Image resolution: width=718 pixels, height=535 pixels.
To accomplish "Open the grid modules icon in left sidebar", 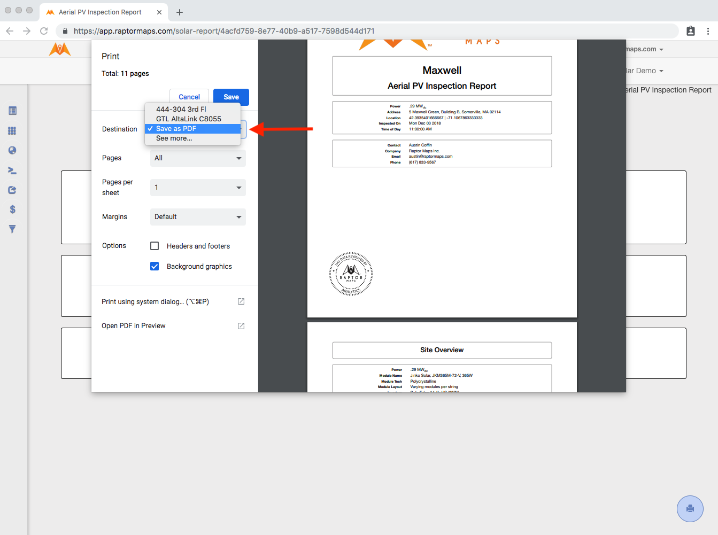I will [12, 131].
